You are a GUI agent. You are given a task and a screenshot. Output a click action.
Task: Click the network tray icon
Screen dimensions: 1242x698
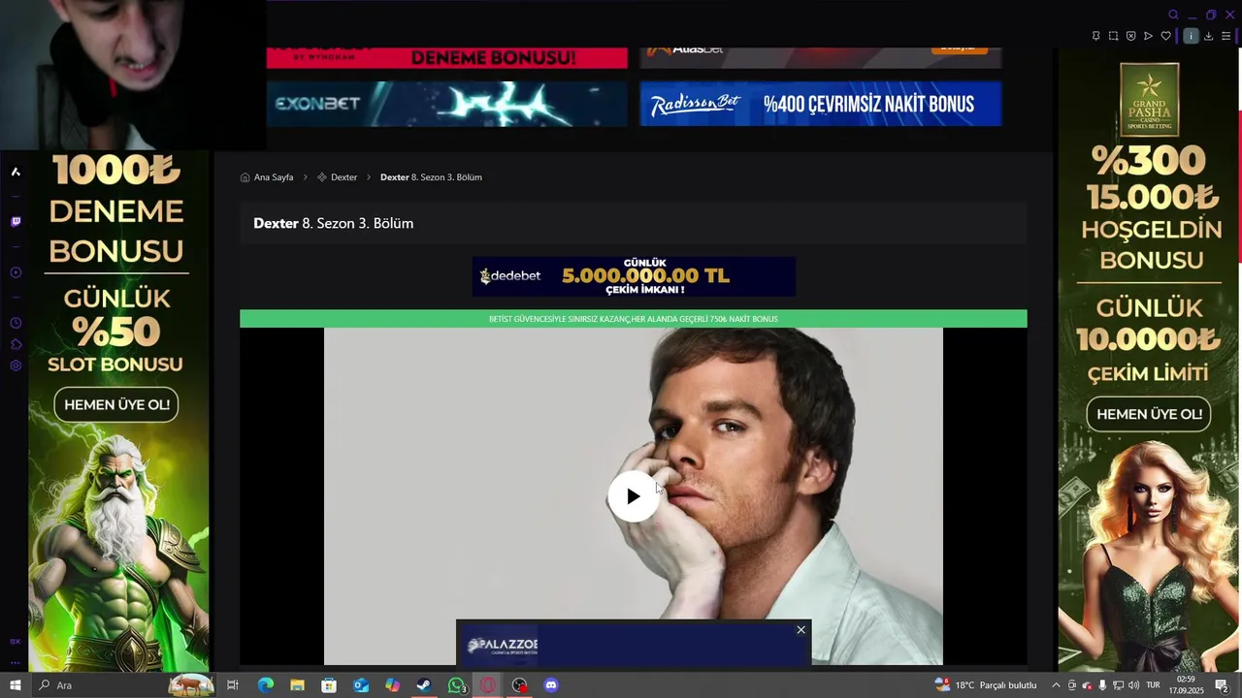coord(1118,685)
